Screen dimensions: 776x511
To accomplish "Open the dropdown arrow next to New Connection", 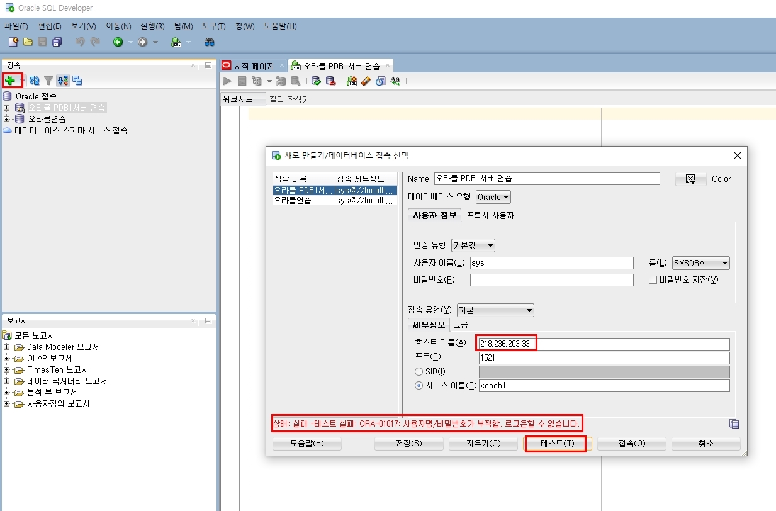I will (23, 81).
